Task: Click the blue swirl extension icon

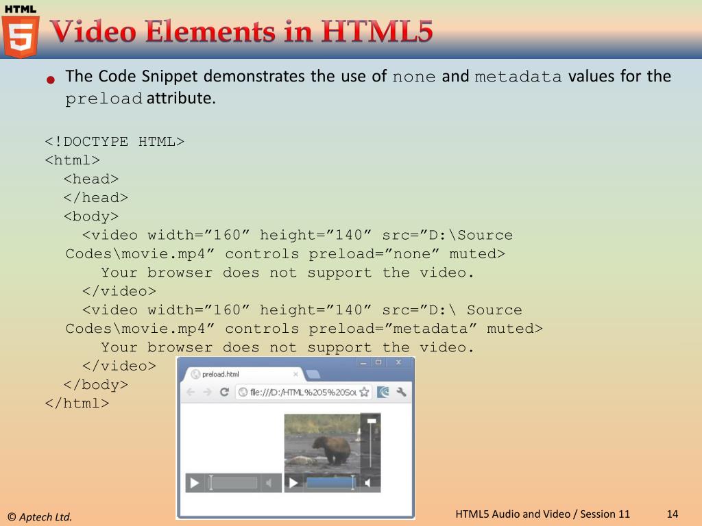Action: [x=383, y=392]
